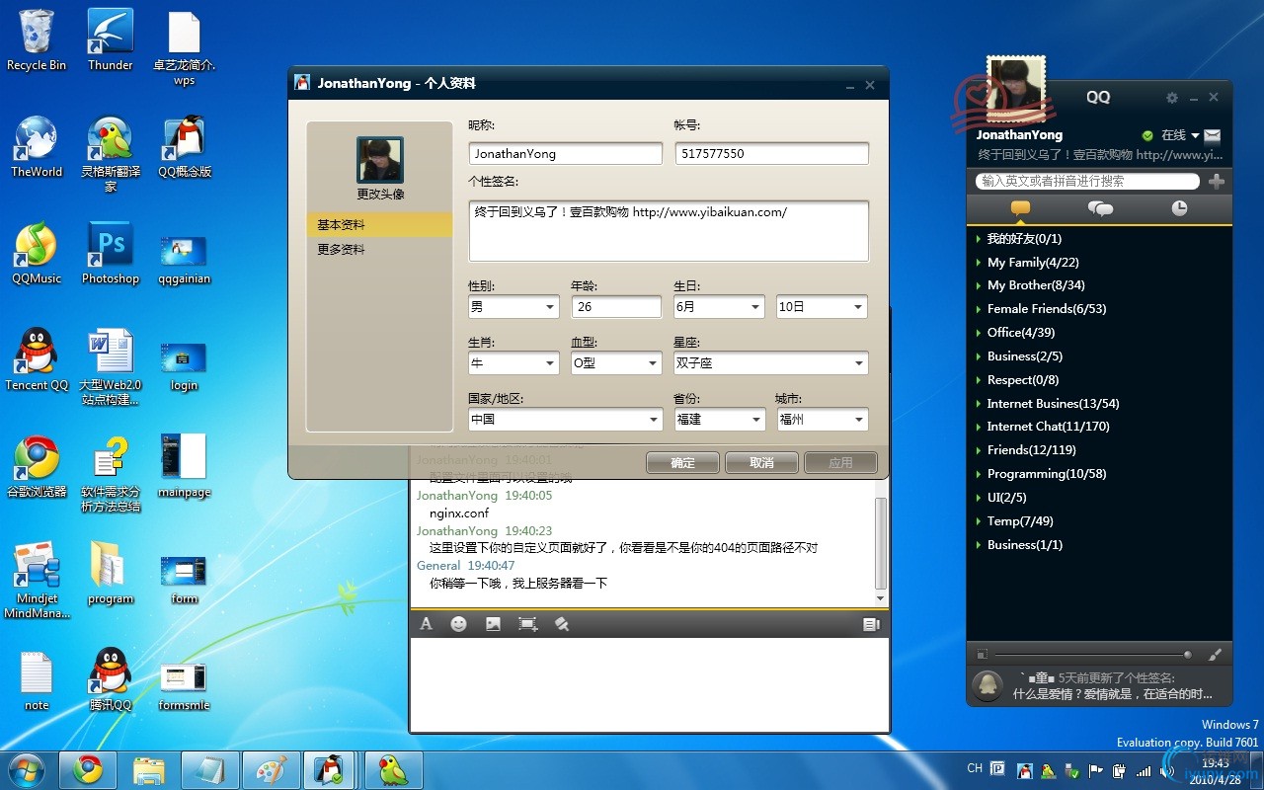Viewport: 1264px width, 790px height.
Task: Click the 个性签名 text box
Action: coord(669,231)
